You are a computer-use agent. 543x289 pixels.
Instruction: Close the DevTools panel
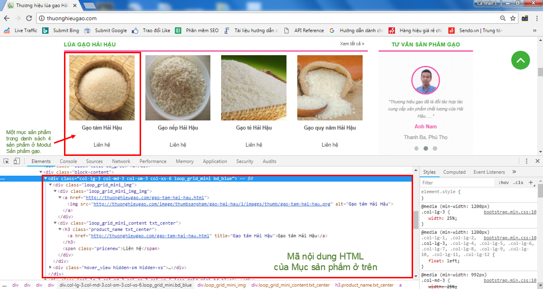538,161
